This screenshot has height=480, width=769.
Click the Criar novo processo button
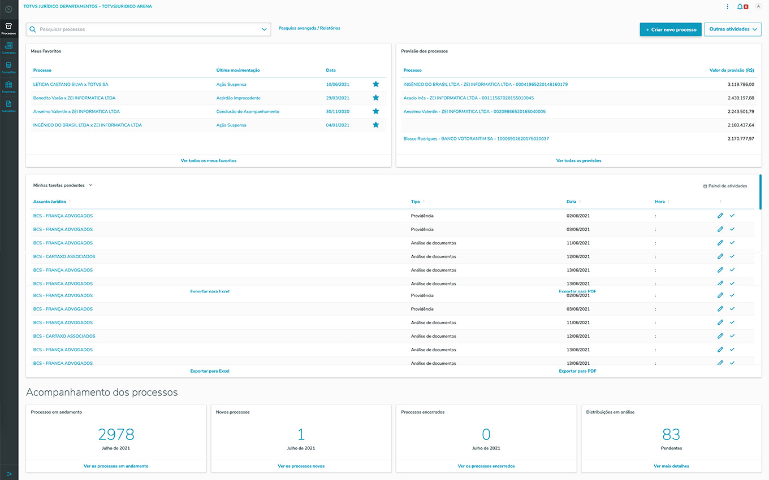coord(671,29)
